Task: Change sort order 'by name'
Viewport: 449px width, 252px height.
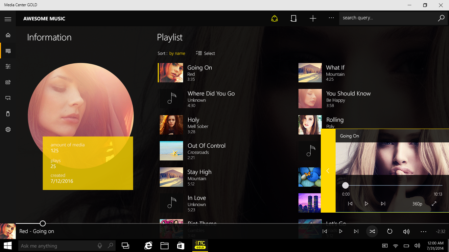Action: pyautogui.click(x=177, y=53)
